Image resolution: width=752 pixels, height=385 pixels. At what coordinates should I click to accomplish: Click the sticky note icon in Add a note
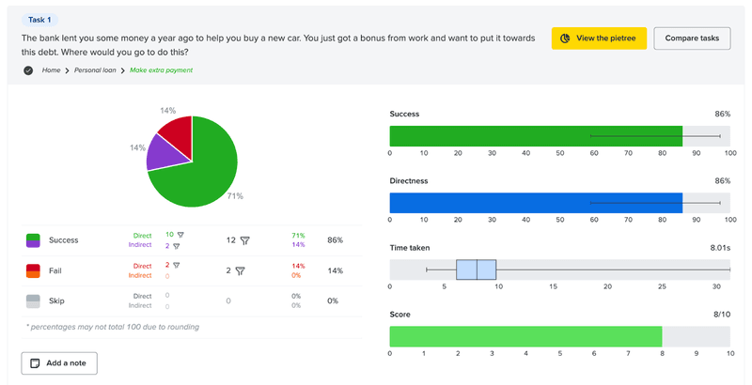point(36,362)
